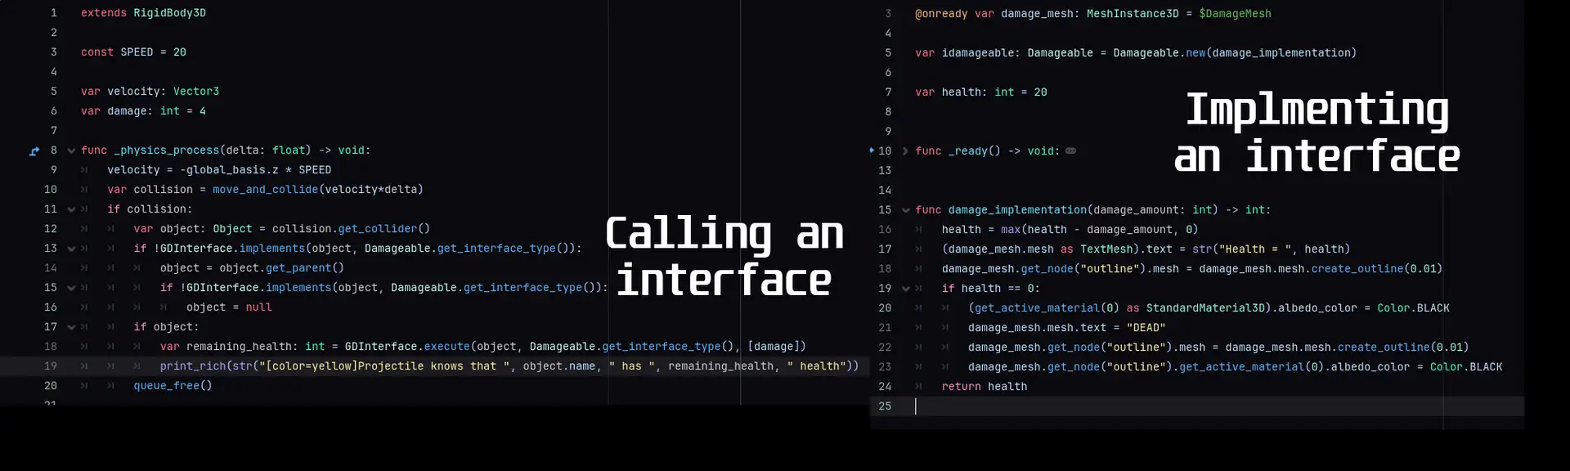Click line number 25 in right editor

click(885, 406)
